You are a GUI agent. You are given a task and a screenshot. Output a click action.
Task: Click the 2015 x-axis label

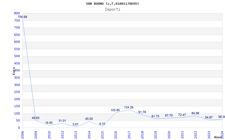pyautogui.click(x=102, y=135)
